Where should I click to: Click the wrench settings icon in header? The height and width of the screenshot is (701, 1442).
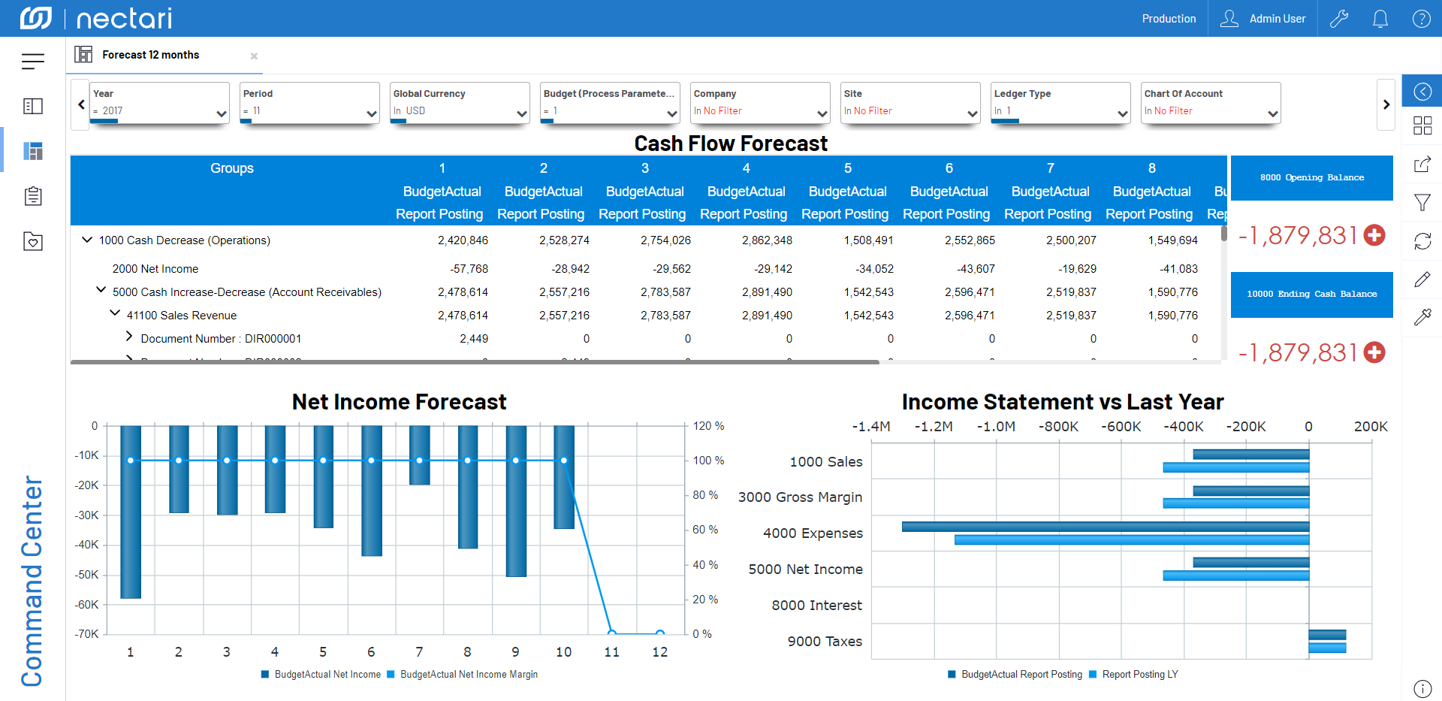[x=1339, y=19]
